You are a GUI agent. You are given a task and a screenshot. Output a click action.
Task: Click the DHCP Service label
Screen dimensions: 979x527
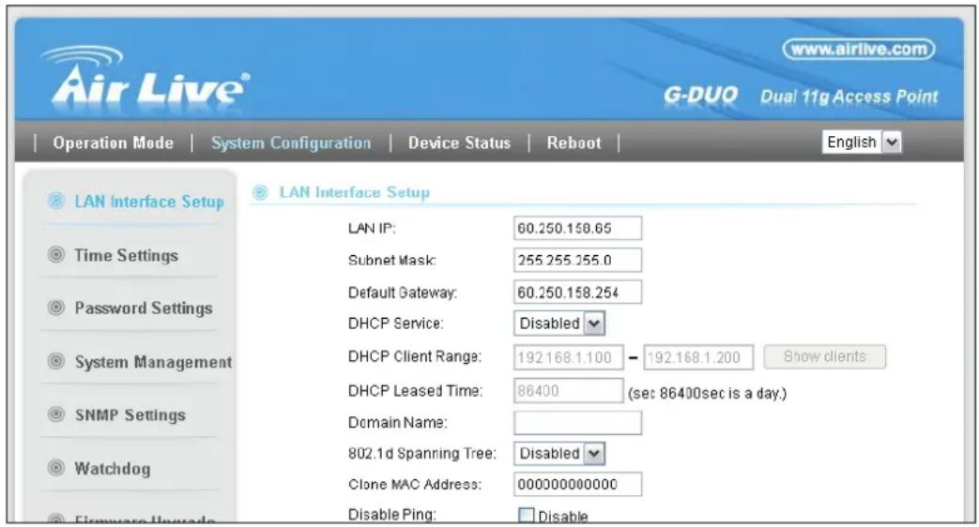point(396,324)
